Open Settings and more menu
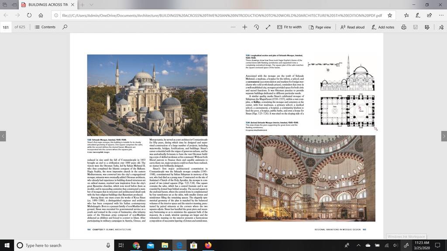Image resolution: width=447 pixels, height=251 pixels. (441, 15)
